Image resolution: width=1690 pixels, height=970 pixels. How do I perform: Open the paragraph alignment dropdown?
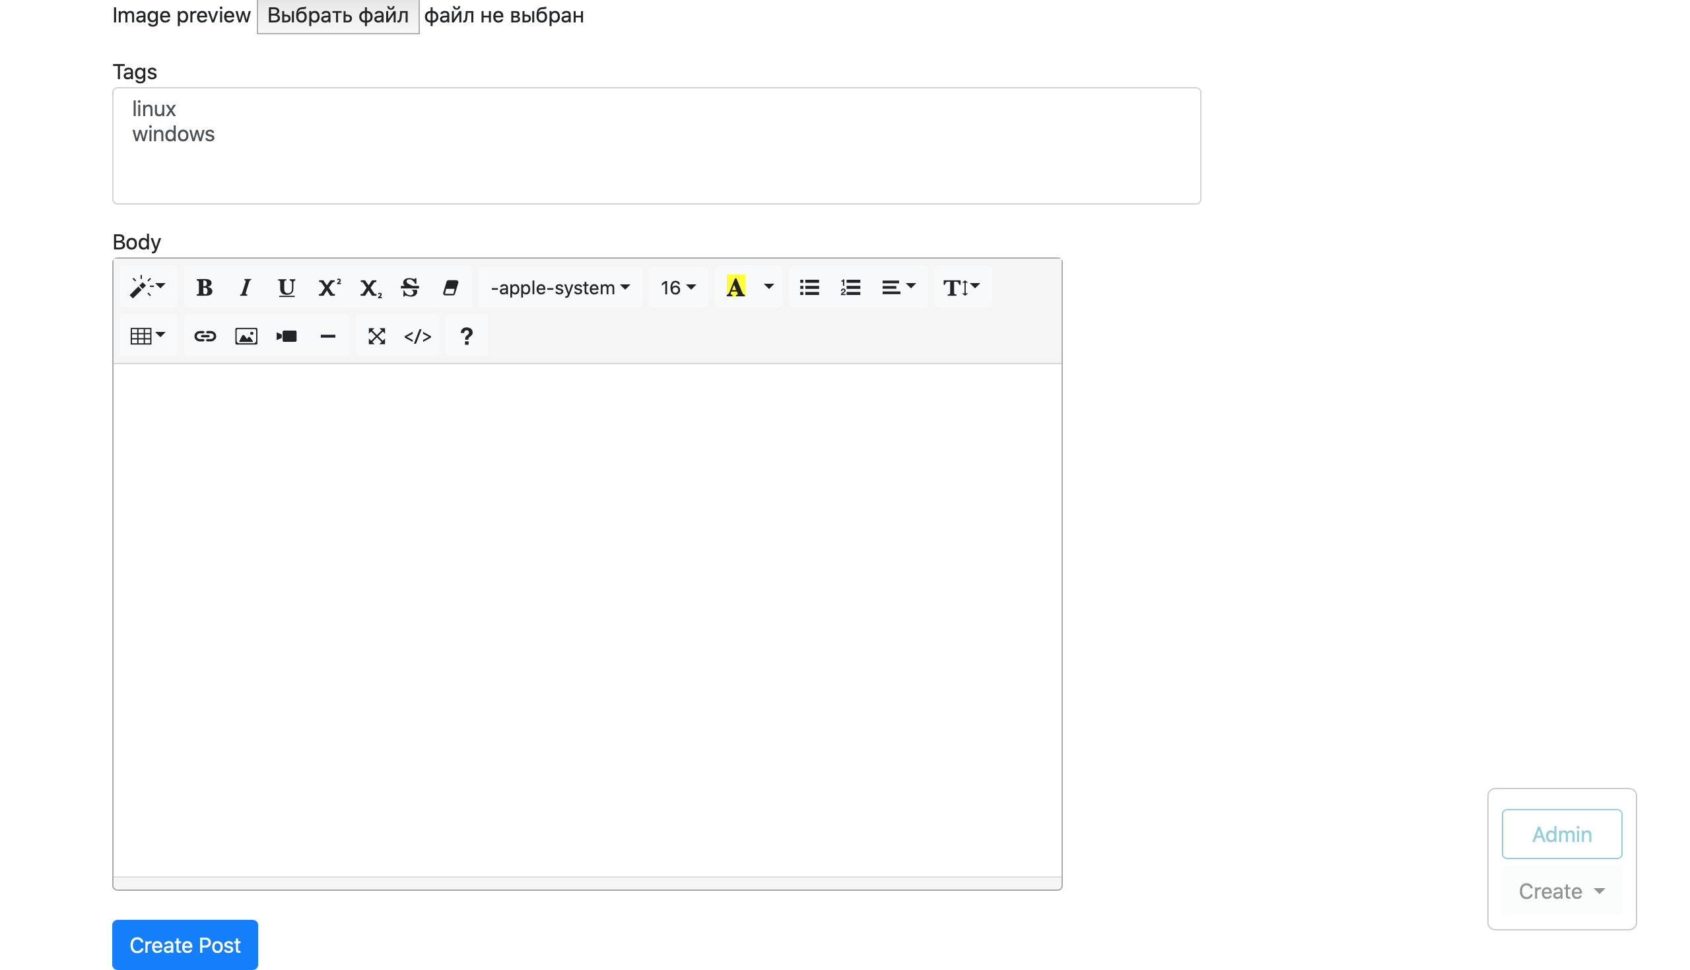[898, 287]
